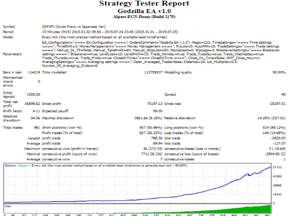
Task: Click the 'Every tick' model description
Action: coord(104,37)
